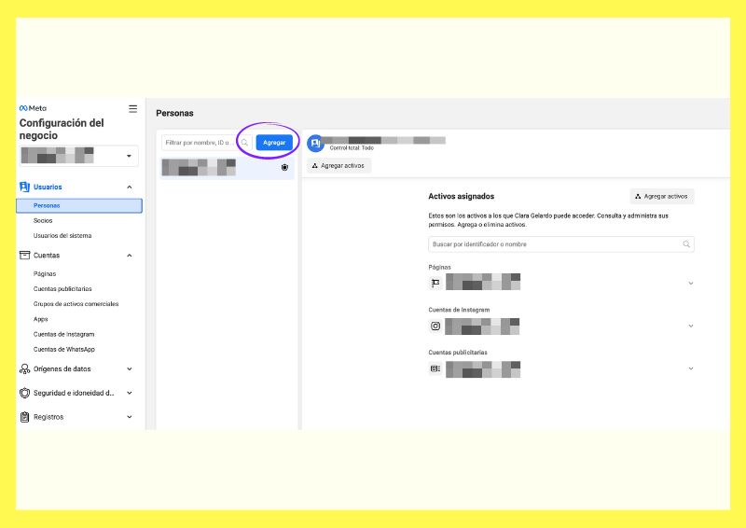Click the search icon in assets search
Viewport: 746px width, 528px height.
(686, 244)
